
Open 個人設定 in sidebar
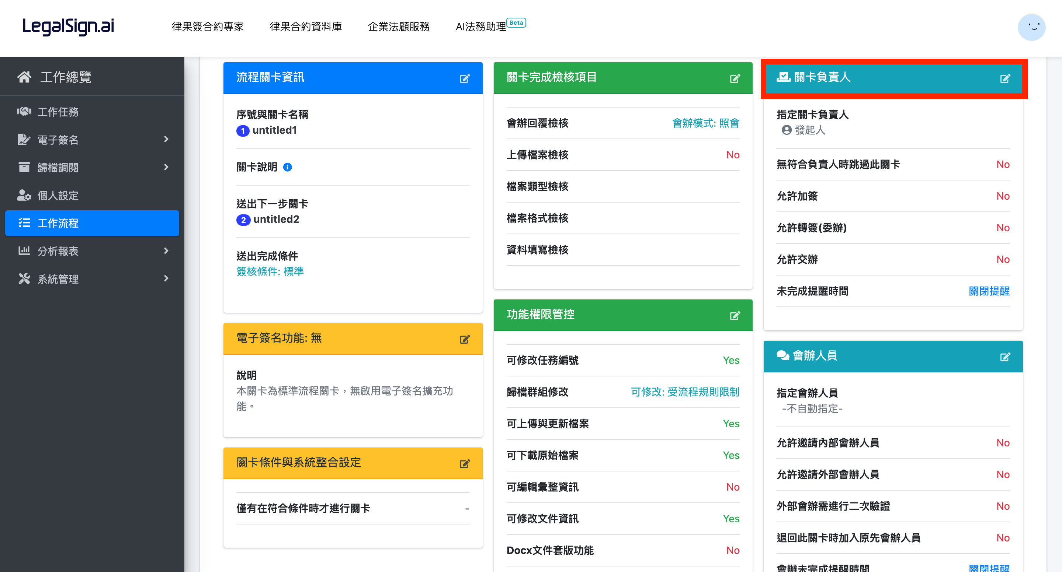click(92, 195)
